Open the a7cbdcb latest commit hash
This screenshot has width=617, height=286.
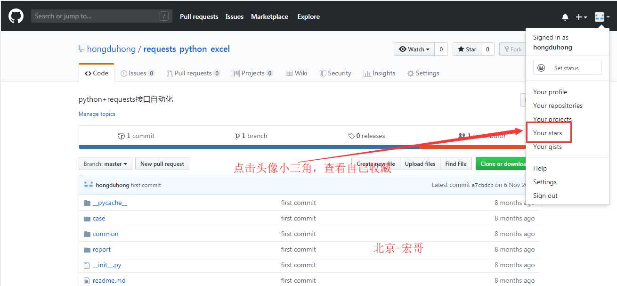483,185
